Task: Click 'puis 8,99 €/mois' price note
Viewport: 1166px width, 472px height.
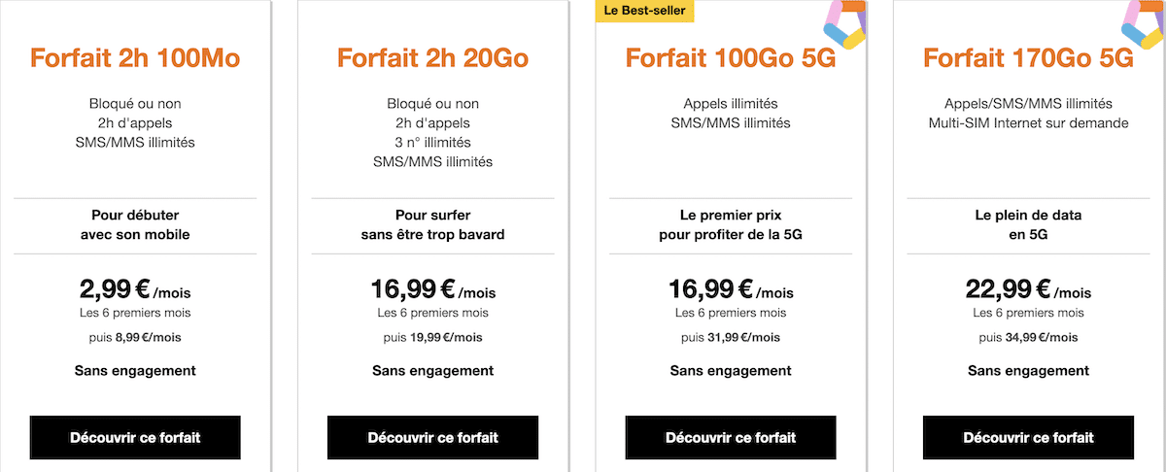Action: pyautogui.click(x=135, y=337)
